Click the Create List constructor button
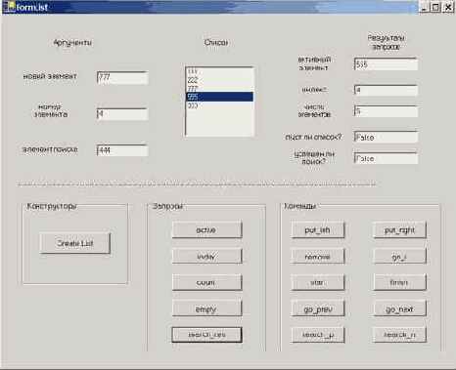The width and height of the screenshot is (456, 370). (x=75, y=243)
